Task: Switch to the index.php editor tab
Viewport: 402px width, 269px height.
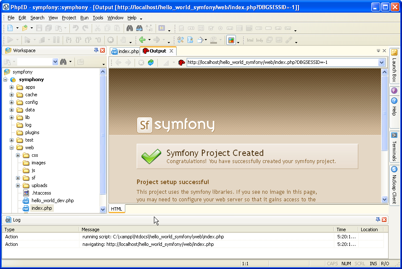Action: (x=125, y=51)
